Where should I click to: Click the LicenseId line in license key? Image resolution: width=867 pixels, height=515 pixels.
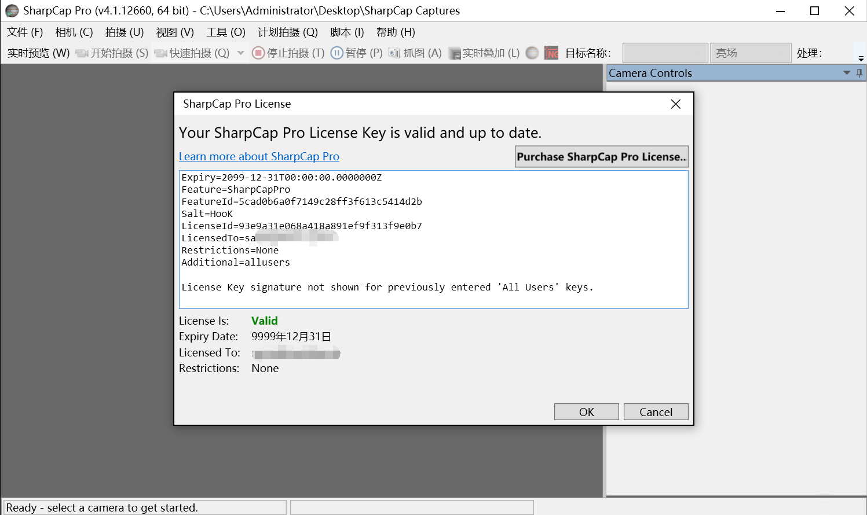(x=302, y=226)
